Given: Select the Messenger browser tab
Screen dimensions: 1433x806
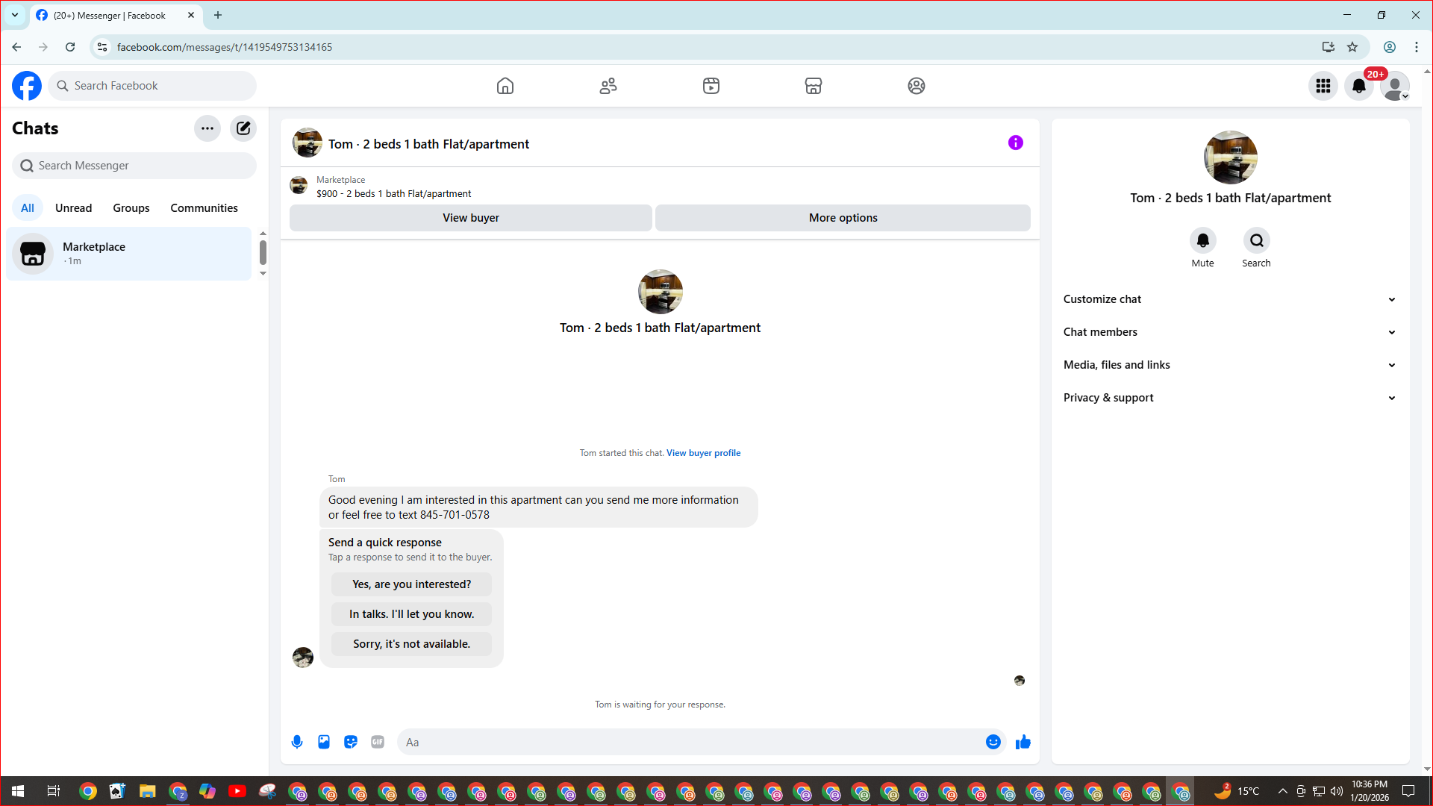Looking at the screenshot, I should (x=116, y=15).
